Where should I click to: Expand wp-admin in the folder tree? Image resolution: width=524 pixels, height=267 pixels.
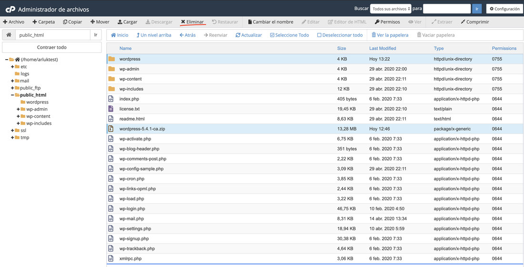(19, 109)
